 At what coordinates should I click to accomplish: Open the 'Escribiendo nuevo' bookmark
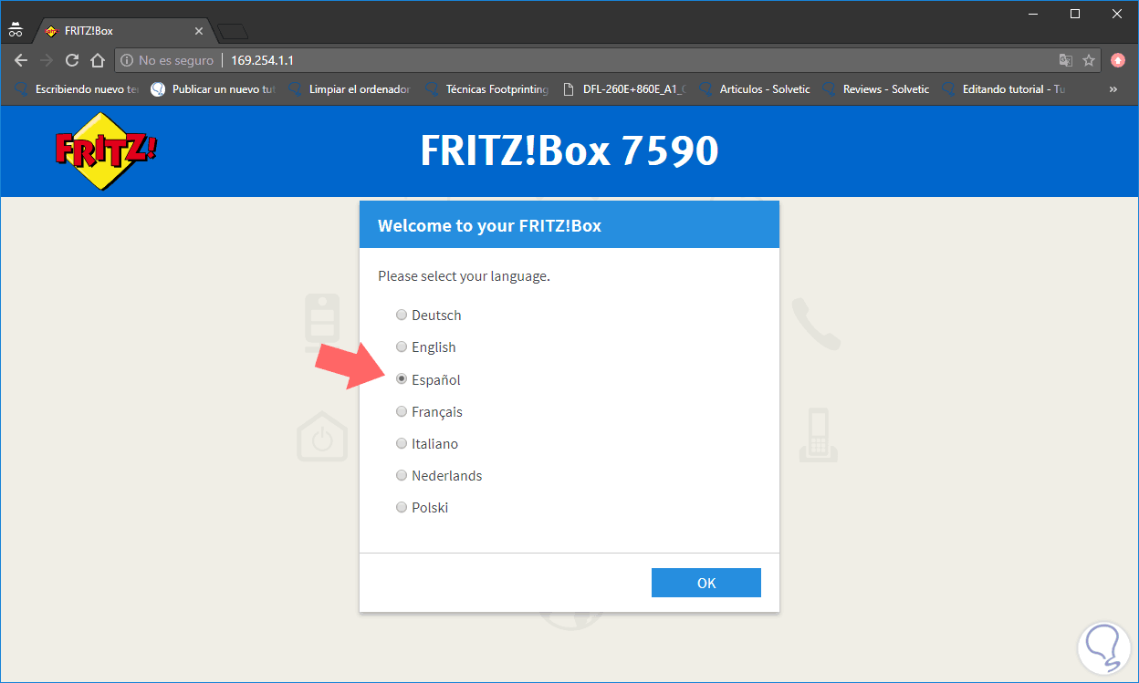coord(78,89)
